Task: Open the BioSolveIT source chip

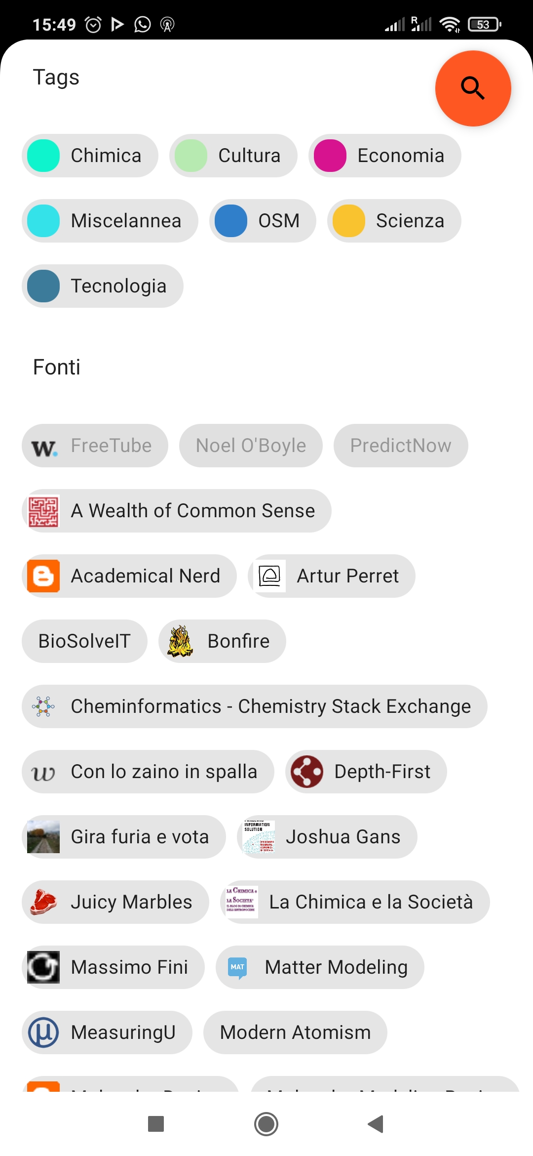Action: point(84,641)
